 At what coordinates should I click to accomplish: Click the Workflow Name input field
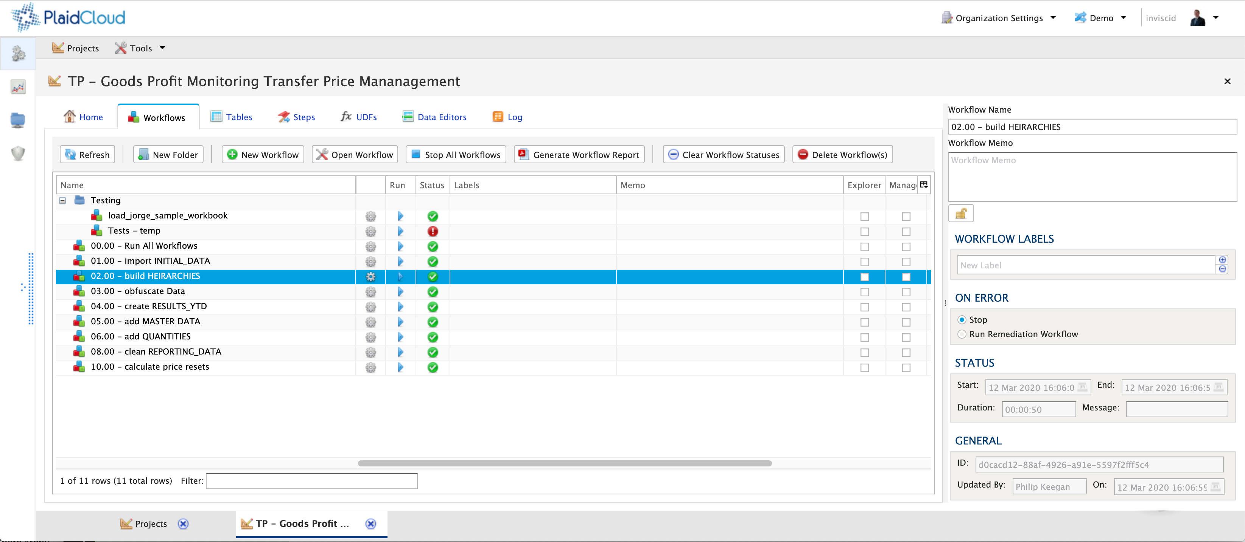1092,127
